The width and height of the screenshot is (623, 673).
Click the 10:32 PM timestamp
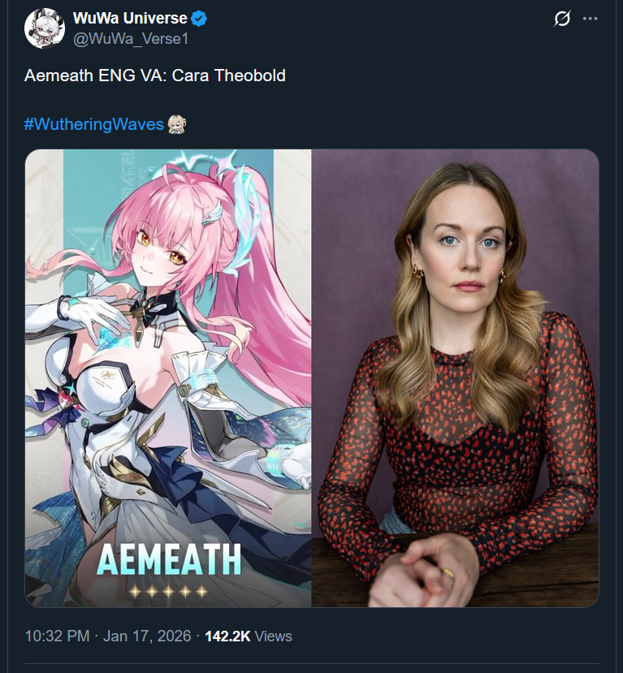click(x=57, y=636)
